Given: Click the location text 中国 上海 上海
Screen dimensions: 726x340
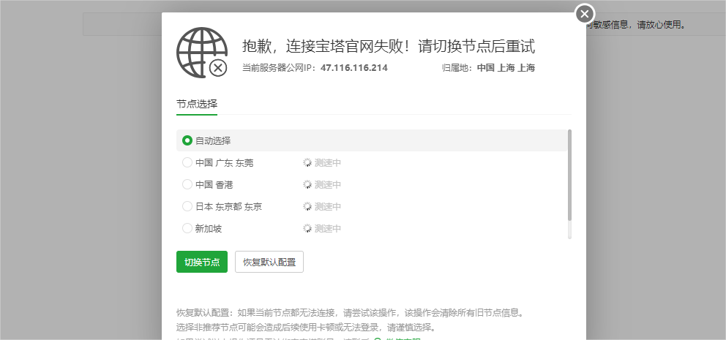Looking at the screenshot, I should pos(506,68).
